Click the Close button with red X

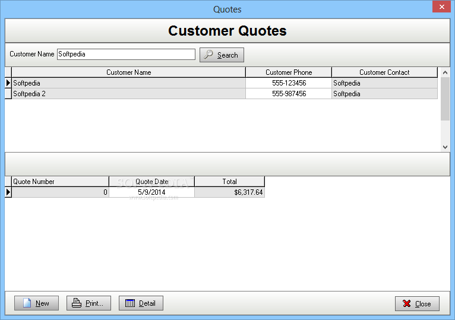(x=417, y=304)
